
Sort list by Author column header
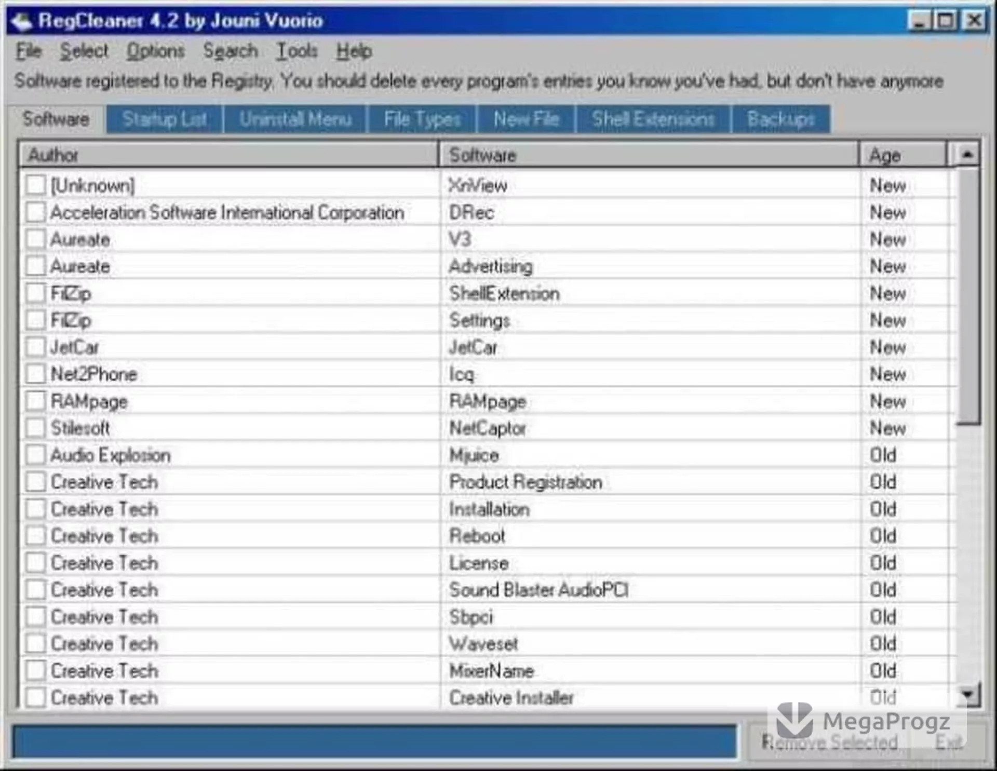(228, 155)
